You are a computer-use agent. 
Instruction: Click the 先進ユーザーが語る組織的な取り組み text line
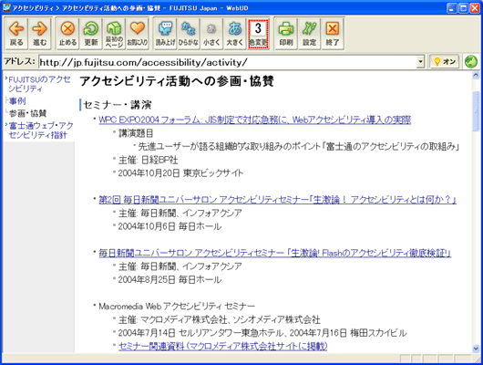(x=299, y=146)
